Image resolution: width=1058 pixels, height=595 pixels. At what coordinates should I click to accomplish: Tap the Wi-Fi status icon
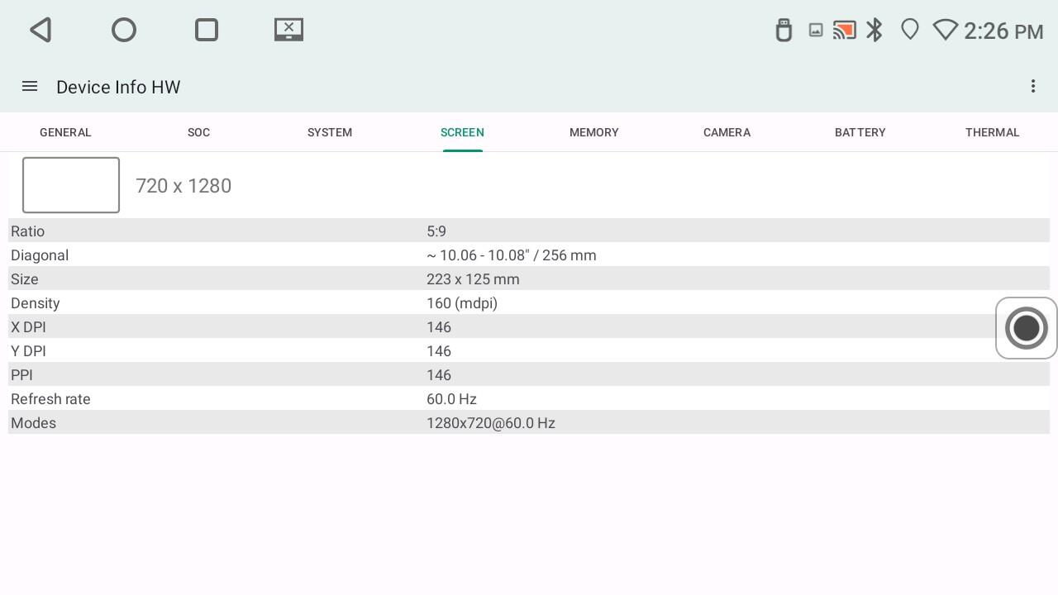pyautogui.click(x=945, y=31)
